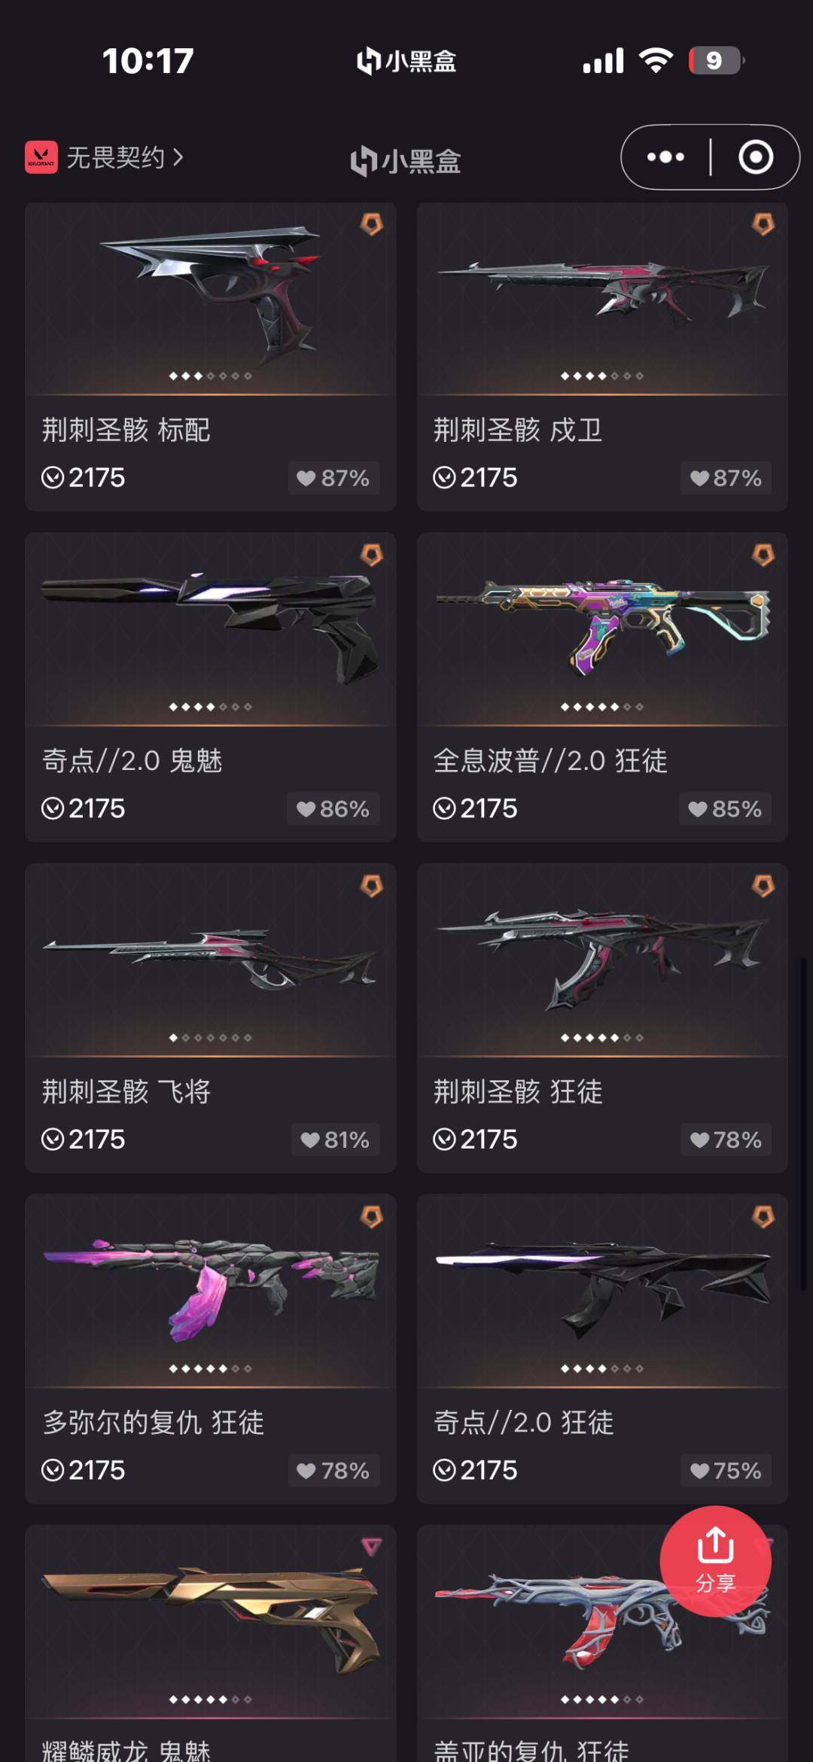Image resolution: width=813 pixels, height=1762 pixels.
Task: Select the 荆刺圣骸 飞将 title
Action: point(126,1091)
